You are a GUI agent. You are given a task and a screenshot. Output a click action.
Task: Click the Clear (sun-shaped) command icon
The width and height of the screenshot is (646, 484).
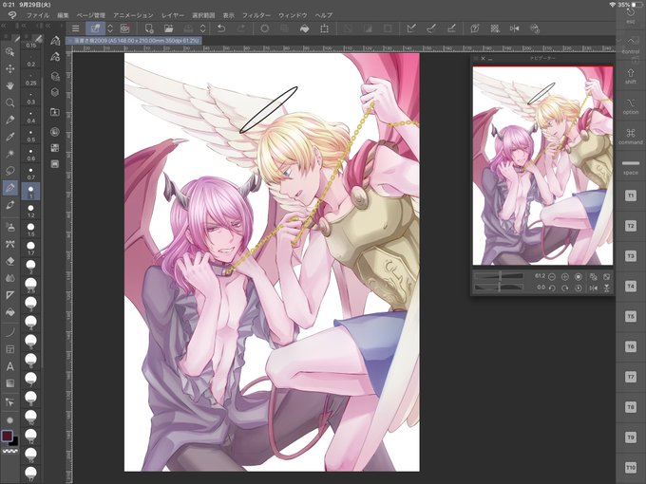click(x=264, y=28)
